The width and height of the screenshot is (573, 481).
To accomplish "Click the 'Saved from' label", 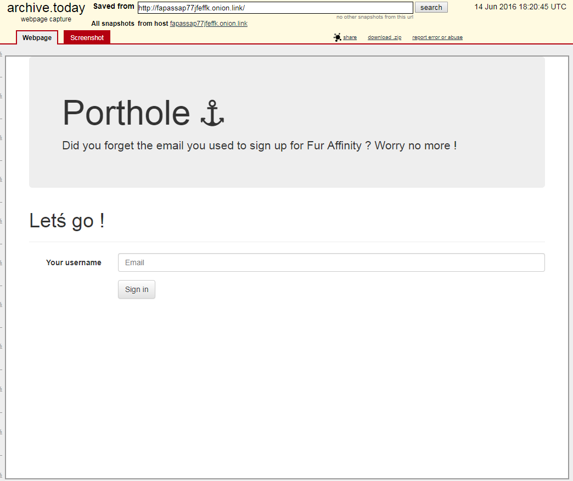I will (x=114, y=6).
